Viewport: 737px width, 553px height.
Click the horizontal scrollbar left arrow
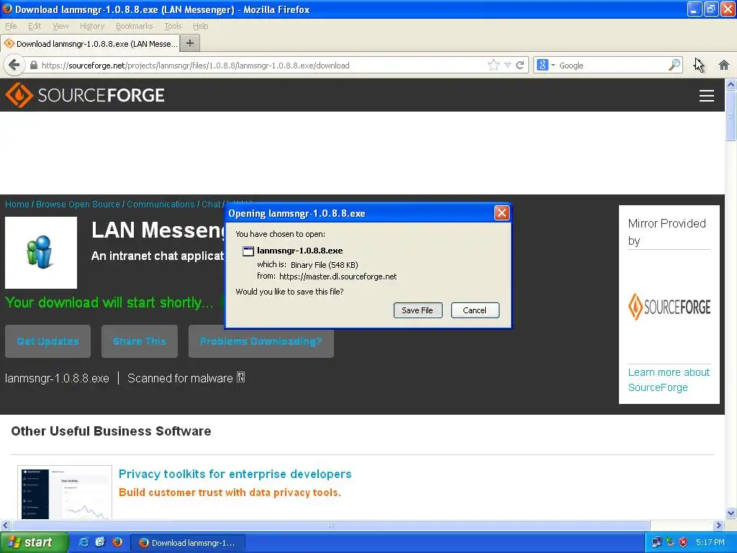click(x=5, y=525)
